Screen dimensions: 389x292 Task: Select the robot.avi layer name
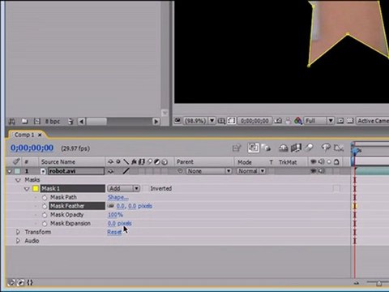coord(76,171)
